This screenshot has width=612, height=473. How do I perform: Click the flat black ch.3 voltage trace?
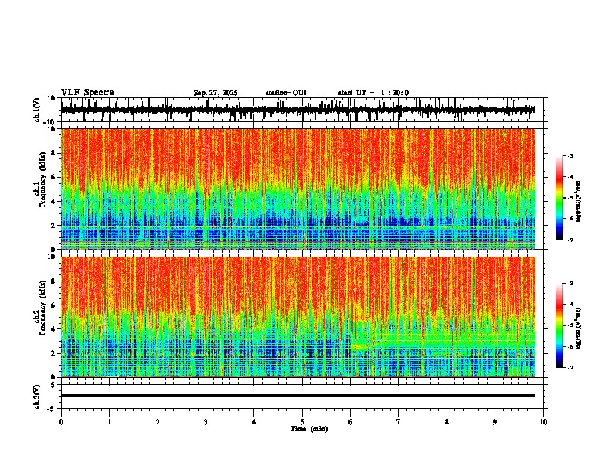pos(297,396)
